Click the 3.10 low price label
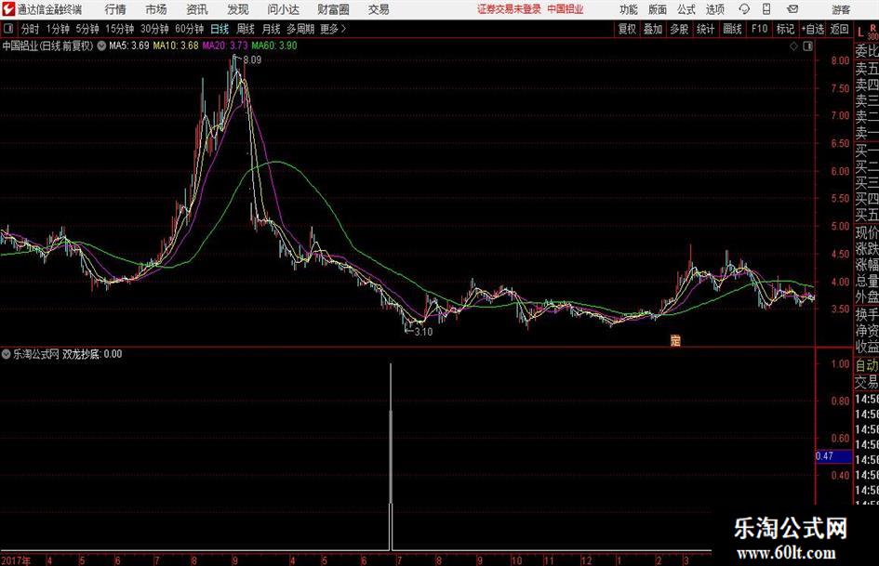 [423, 332]
